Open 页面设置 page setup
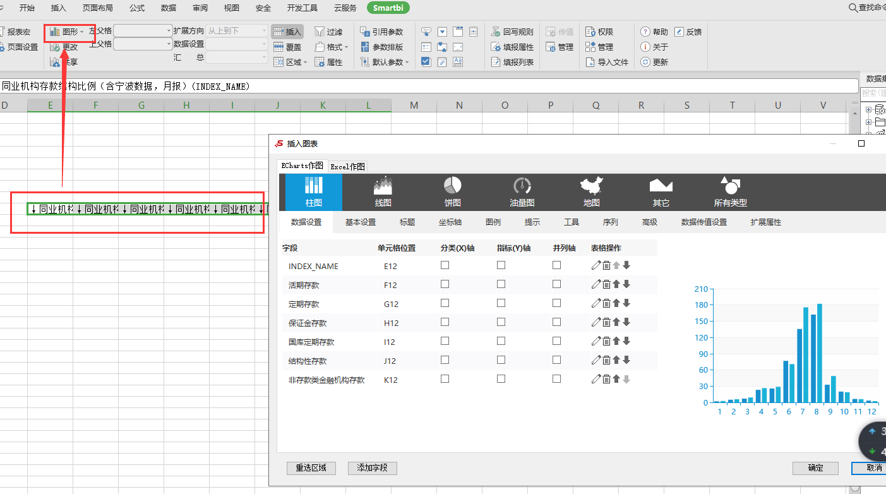Image resolution: width=886 pixels, height=494 pixels. 18,47
